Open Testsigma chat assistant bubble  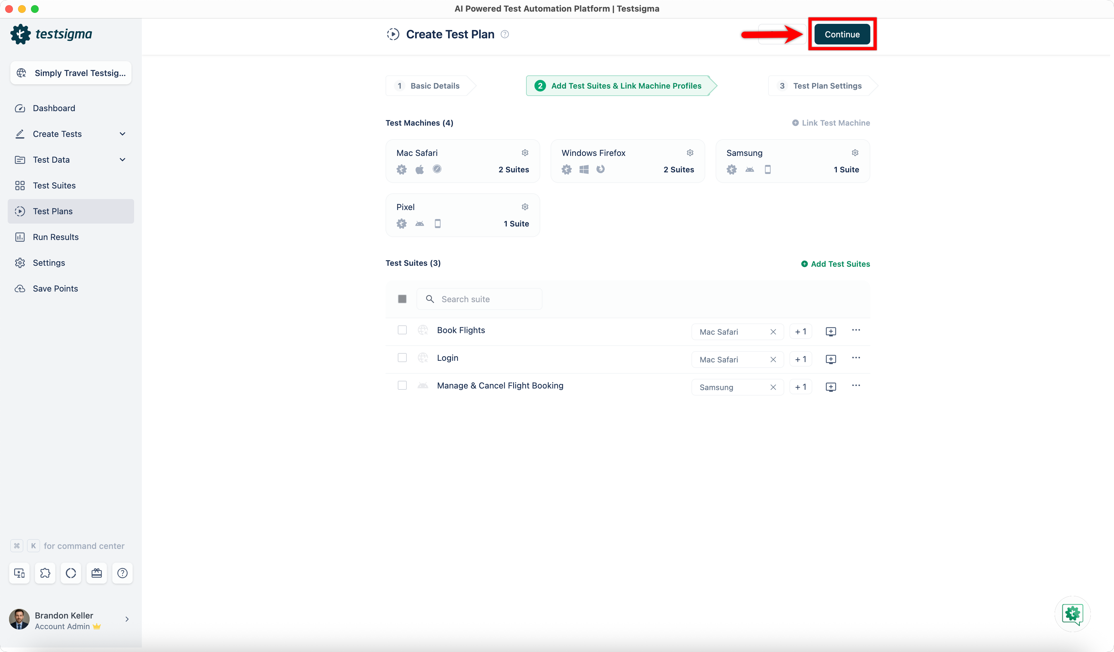click(1072, 614)
